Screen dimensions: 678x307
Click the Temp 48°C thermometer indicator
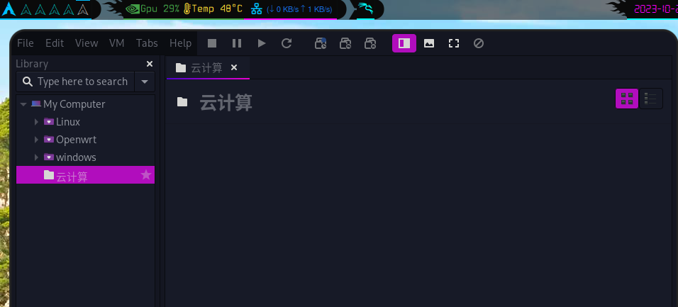[212, 9]
